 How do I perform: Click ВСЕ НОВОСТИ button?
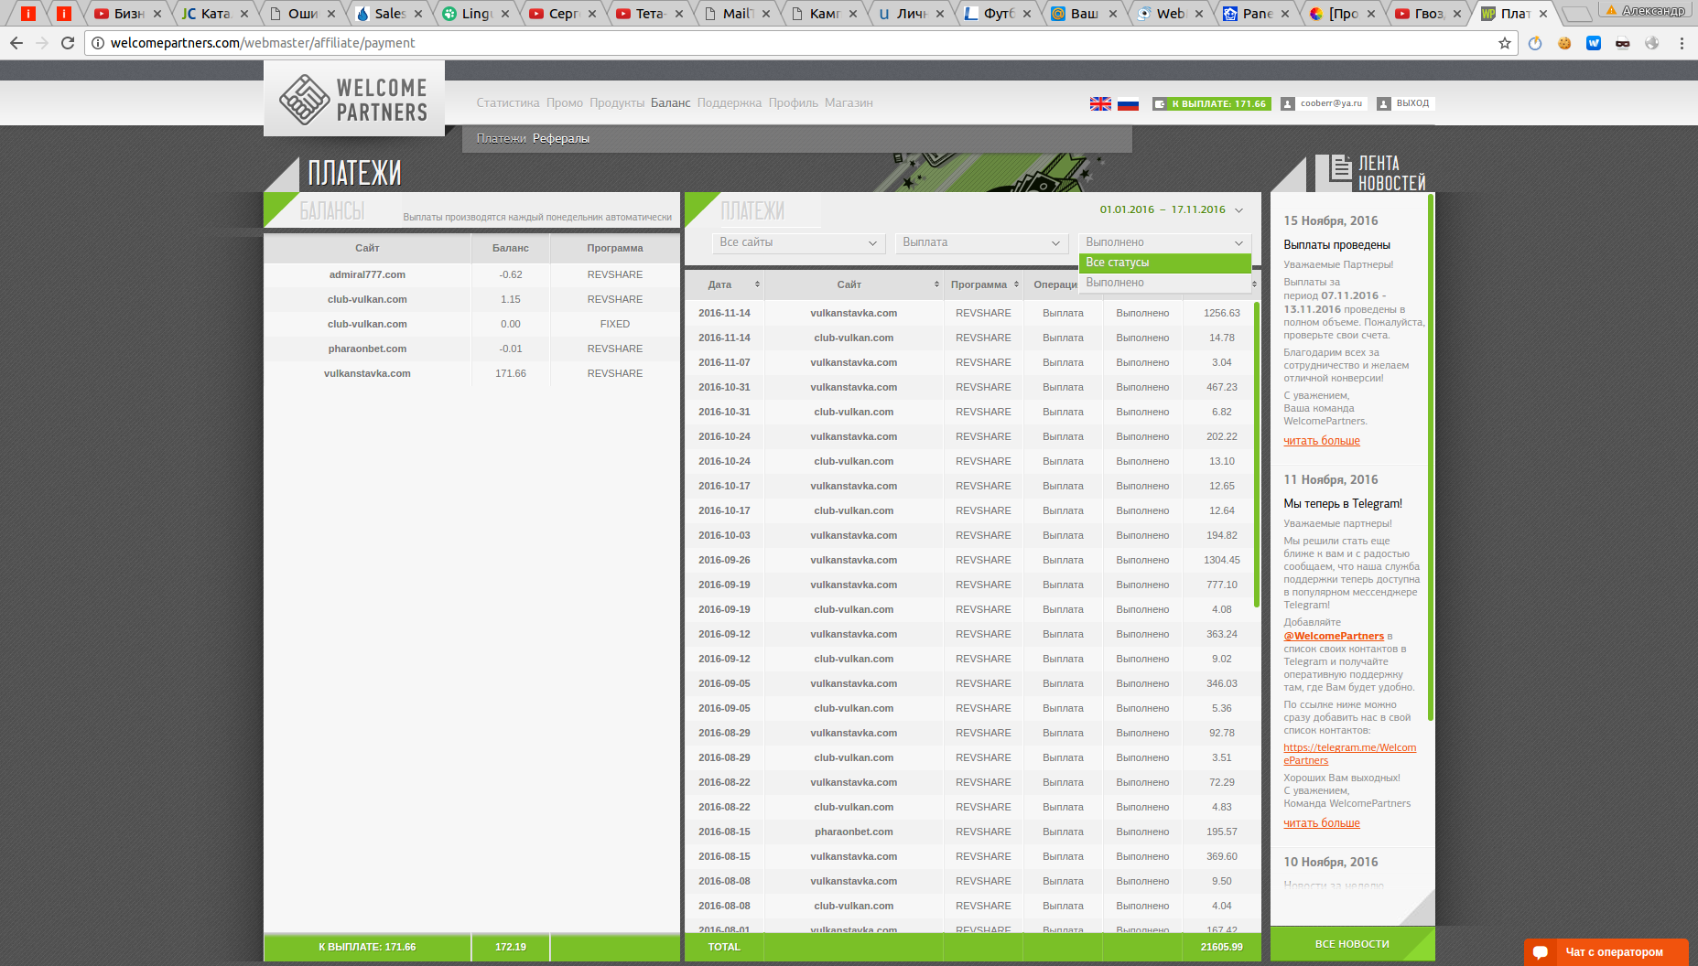pos(1352,944)
